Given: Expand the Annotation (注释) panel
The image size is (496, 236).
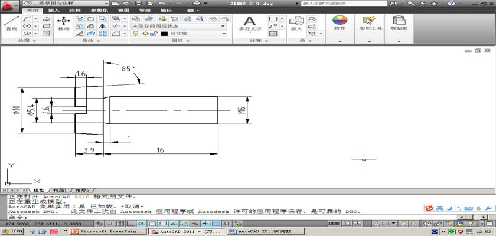Looking at the screenshot, I should [x=259, y=41].
